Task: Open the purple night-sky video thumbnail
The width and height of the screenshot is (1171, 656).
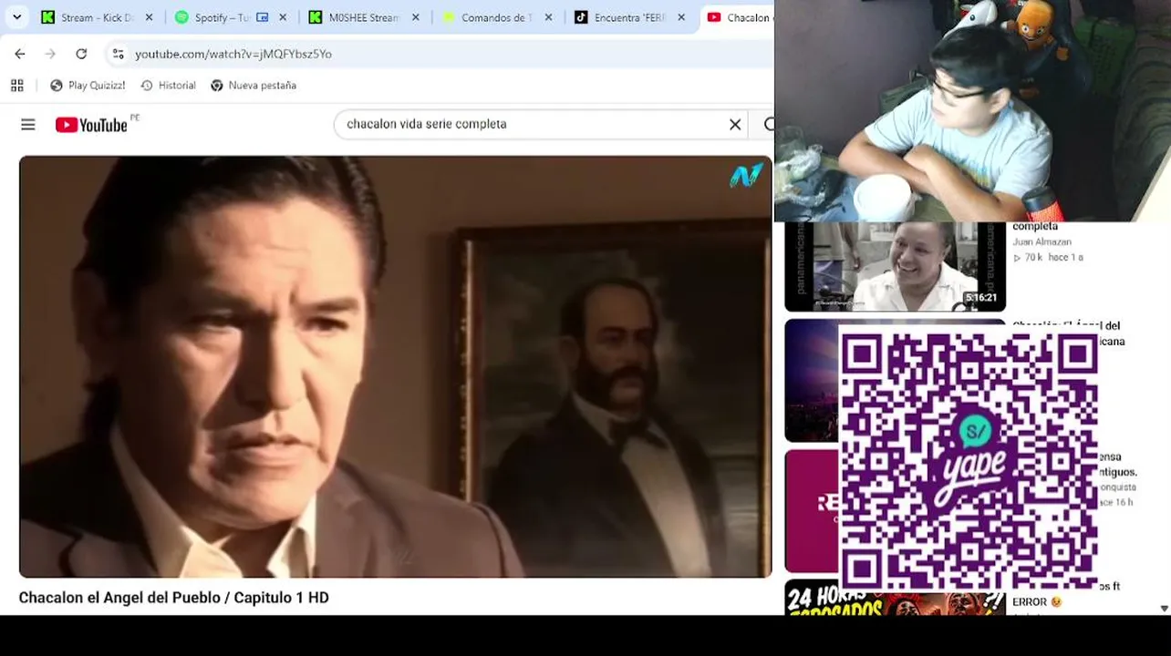Action: tap(812, 380)
